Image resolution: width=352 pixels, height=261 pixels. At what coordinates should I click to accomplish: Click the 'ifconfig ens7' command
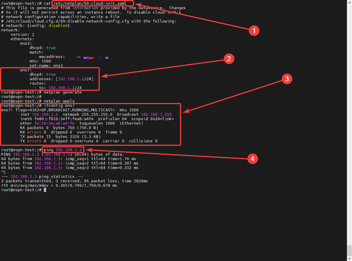point(59,105)
